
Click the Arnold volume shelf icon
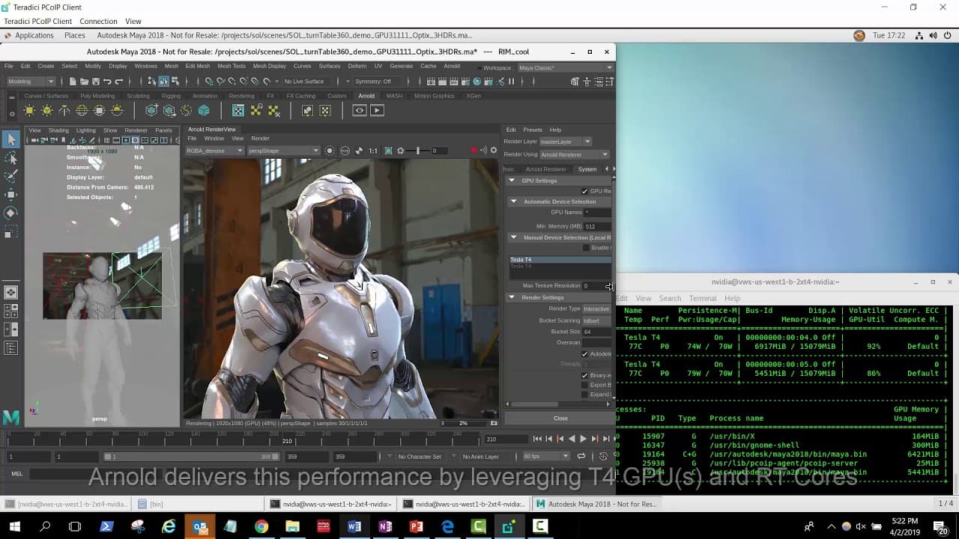[204, 111]
